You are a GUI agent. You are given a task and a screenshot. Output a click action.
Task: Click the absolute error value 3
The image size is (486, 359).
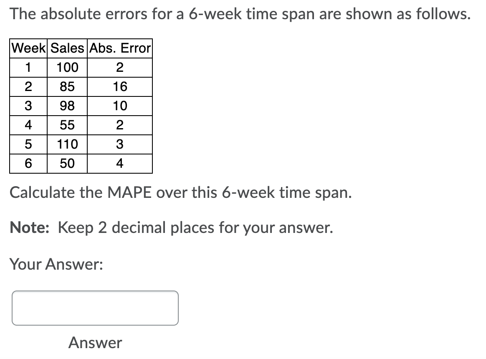click(x=119, y=144)
